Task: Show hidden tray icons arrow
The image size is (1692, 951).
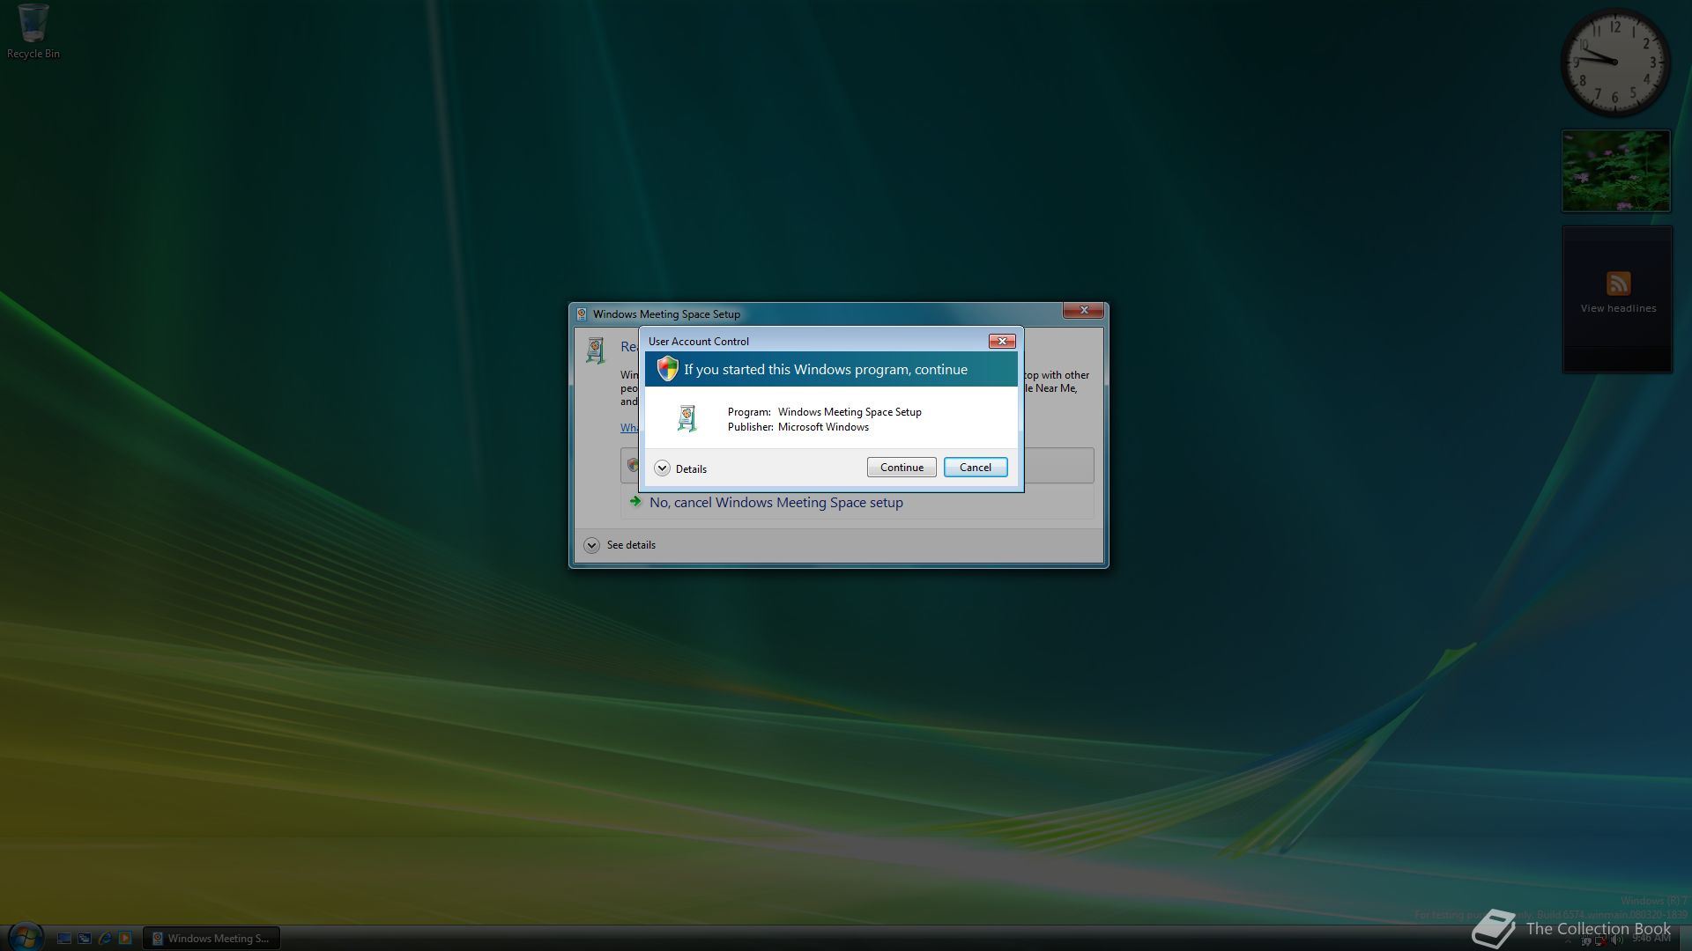Action: [x=1568, y=940]
